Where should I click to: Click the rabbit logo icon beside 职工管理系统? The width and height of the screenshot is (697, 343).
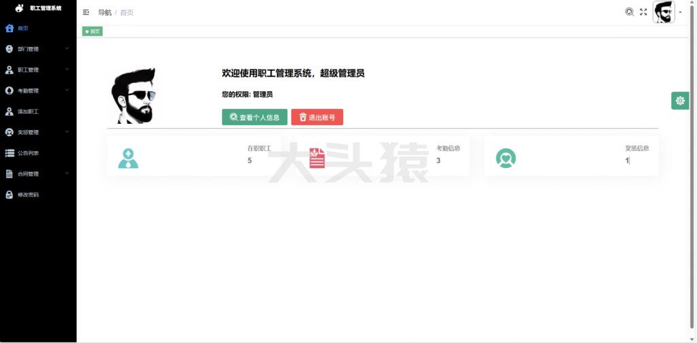(x=19, y=8)
